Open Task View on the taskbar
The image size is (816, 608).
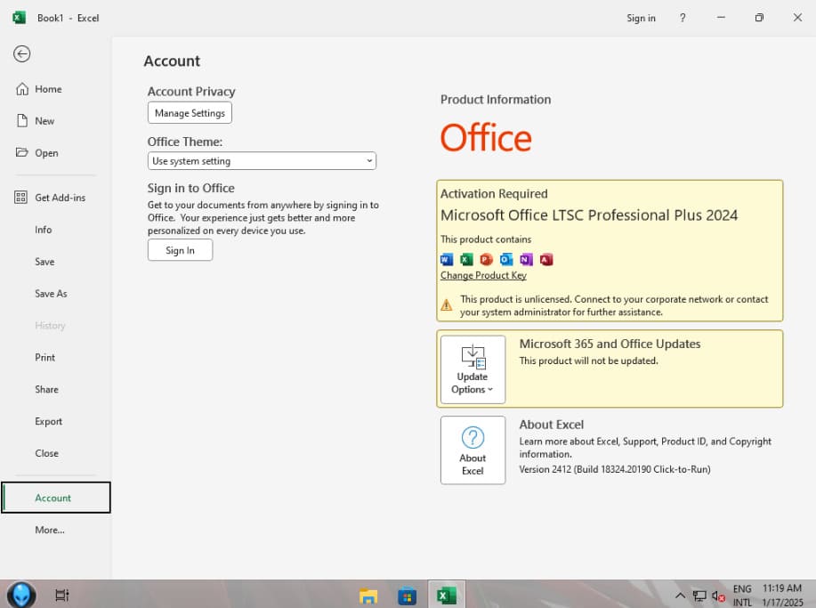(62, 595)
